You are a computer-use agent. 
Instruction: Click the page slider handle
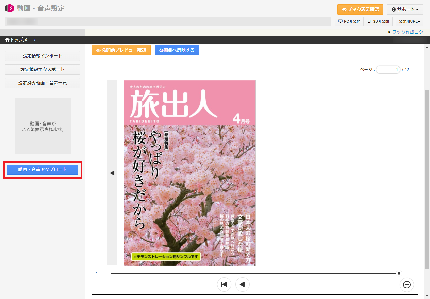coord(399,273)
